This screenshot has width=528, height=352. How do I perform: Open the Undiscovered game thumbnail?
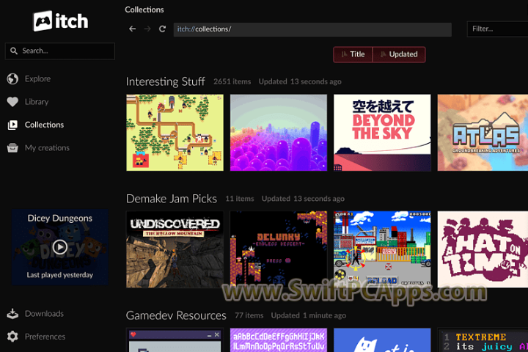pyautogui.click(x=175, y=249)
